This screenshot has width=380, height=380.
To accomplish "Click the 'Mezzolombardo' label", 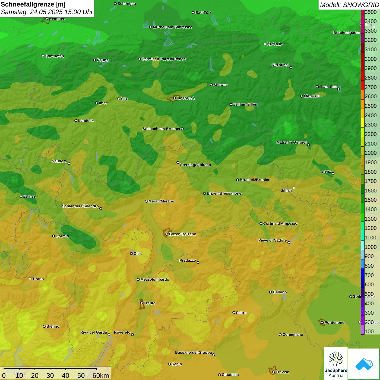I will (x=155, y=279).
